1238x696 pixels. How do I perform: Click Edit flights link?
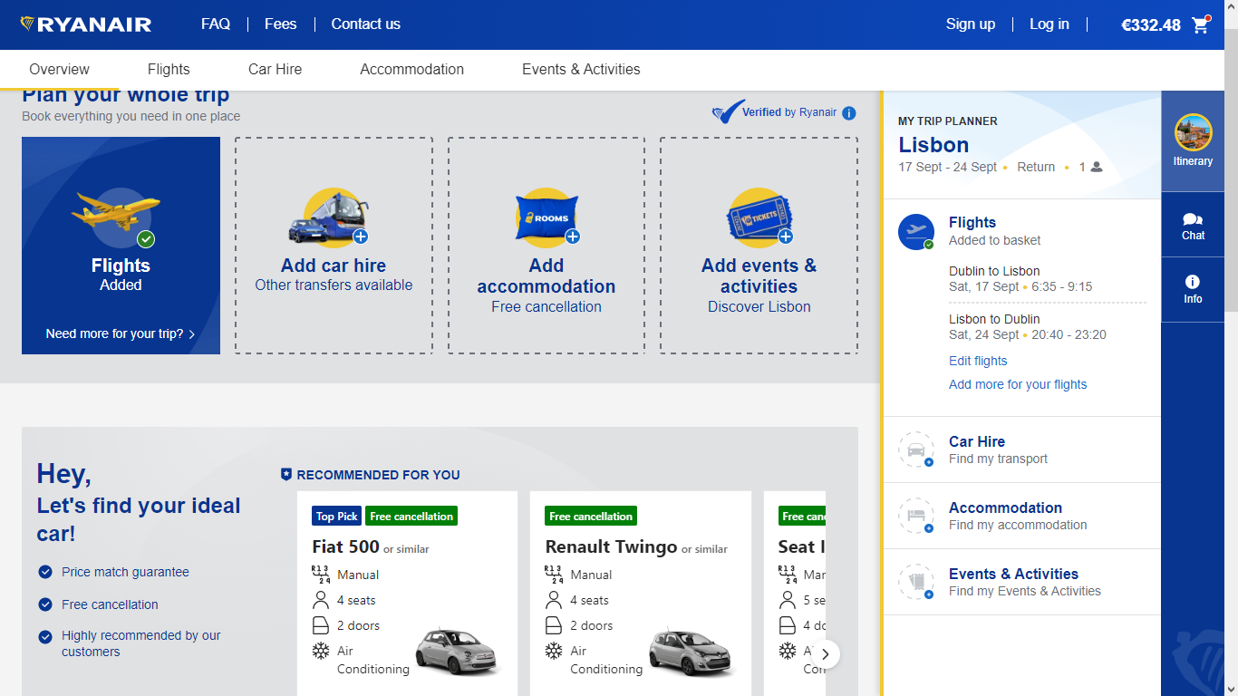coord(978,361)
